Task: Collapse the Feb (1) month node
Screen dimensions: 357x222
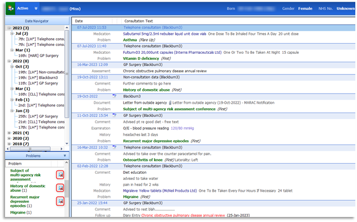Action: [12, 100]
